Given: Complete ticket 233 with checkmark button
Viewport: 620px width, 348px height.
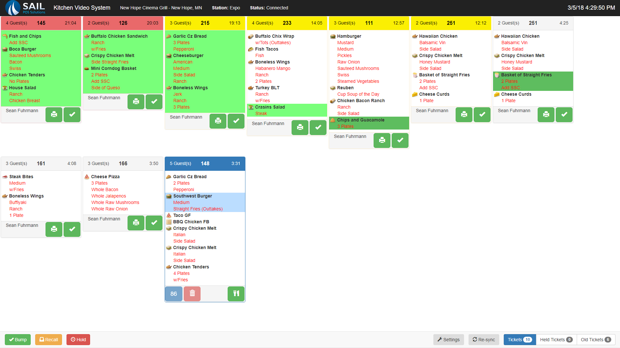Looking at the screenshot, I should (318, 127).
